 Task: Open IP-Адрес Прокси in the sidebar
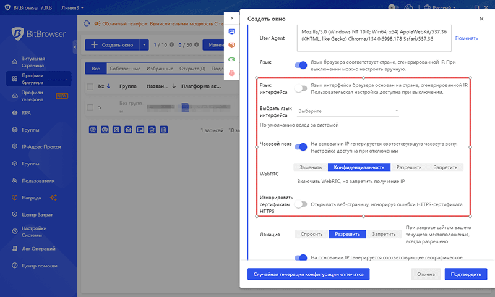tap(40, 147)
